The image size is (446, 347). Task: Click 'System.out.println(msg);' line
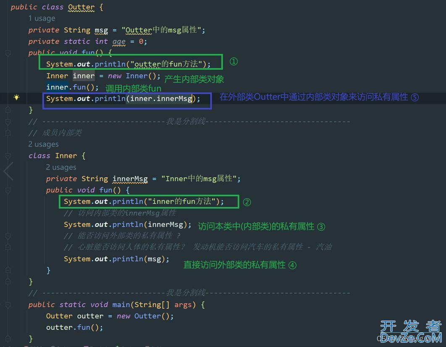[x=117, y=259]
